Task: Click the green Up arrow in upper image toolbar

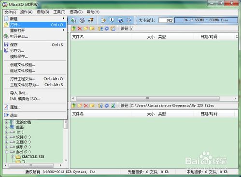Action: click(73, 29)
